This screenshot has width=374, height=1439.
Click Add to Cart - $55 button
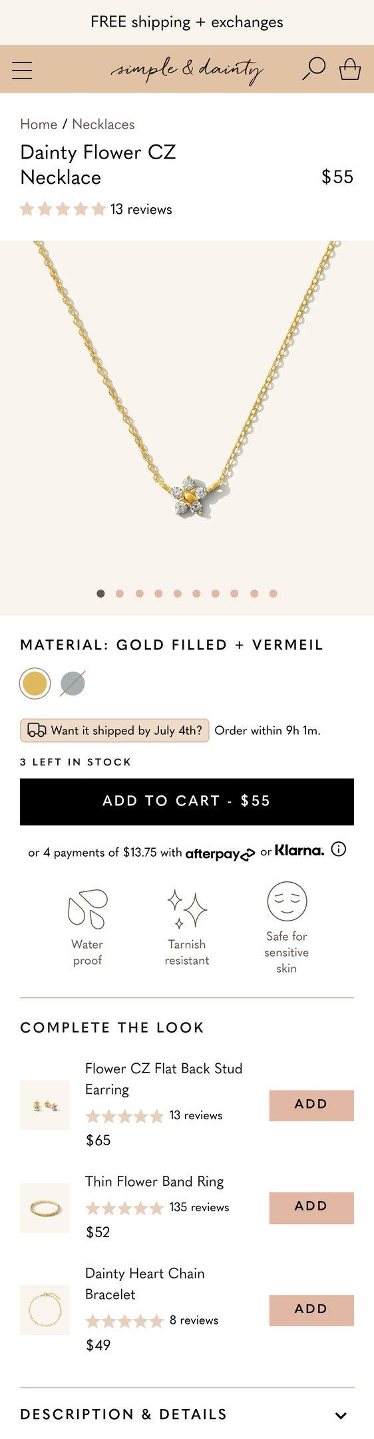(x=187, y=801)
